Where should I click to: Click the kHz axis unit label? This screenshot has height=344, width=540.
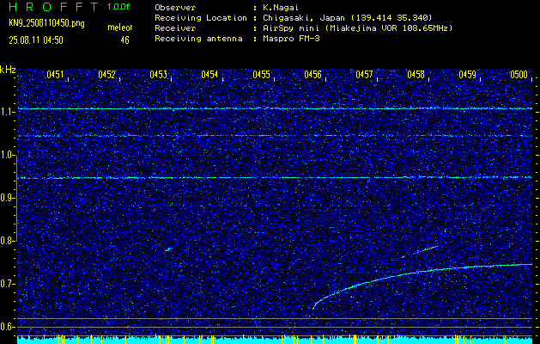tap(8, 70)
